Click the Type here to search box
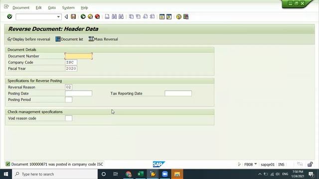 [x=55, y=174]
